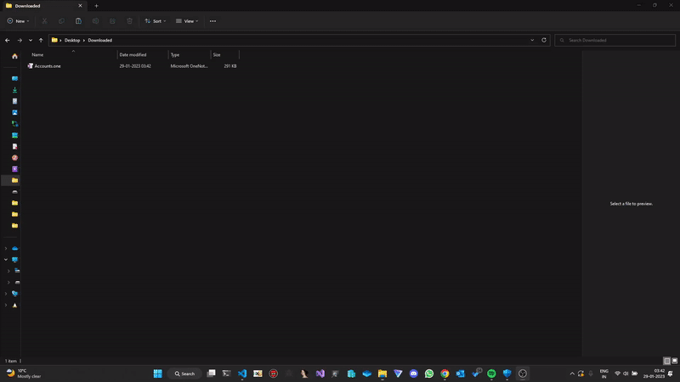Open the View dropdown
This screenshot has height=382, width=680.
point(187,20)
